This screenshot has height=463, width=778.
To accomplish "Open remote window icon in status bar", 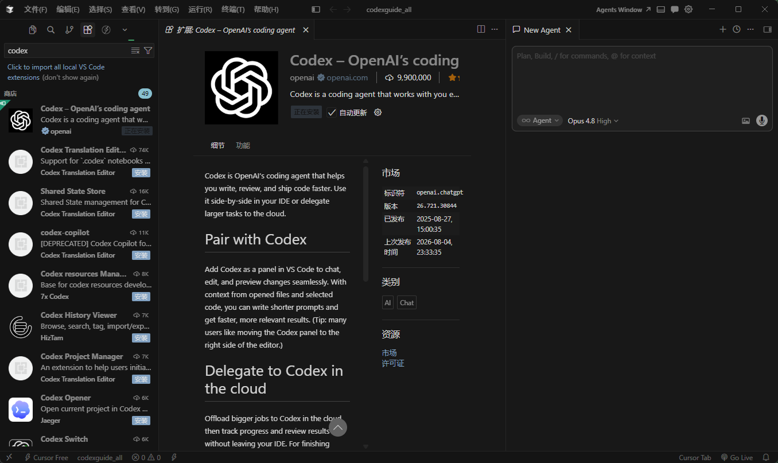I will pos(9,457).
